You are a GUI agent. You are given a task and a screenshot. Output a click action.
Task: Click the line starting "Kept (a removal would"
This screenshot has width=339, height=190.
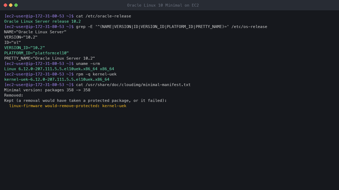pyautogui.click(x=86, y=101)
